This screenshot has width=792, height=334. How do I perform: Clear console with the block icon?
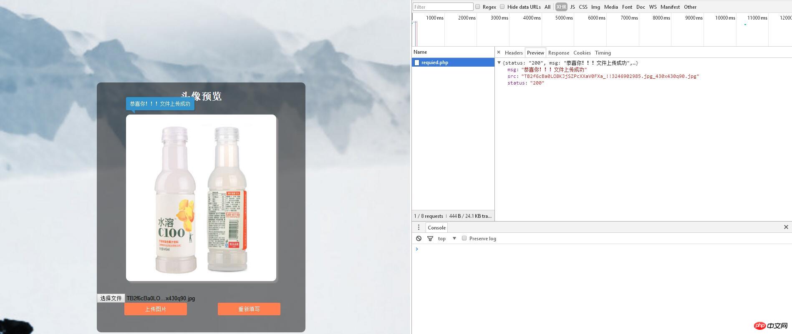(419, 239)
